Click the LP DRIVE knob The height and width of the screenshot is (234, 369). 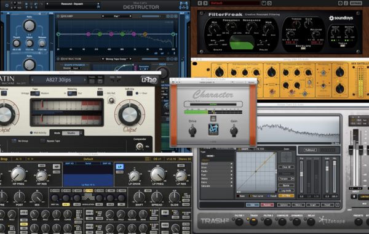pos(135,176)
